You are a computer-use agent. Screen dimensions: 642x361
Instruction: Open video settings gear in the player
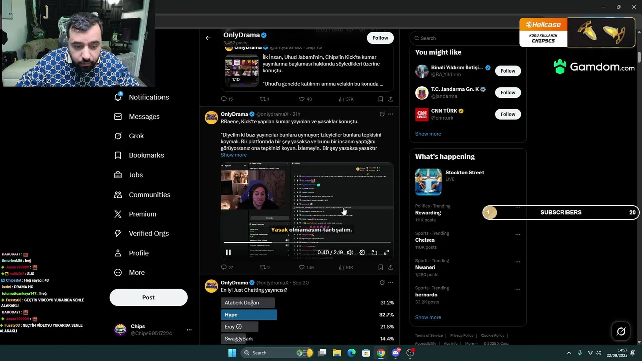click(362, 252)
